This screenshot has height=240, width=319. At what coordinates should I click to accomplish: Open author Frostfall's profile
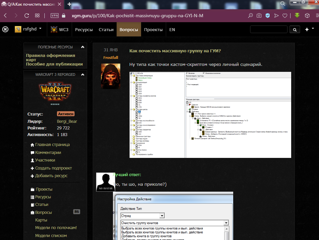coord(111,58)
